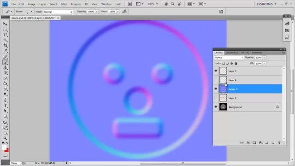Enable airbrush option in options bar
The width and height of the screenshot is (295, 166).
coord(124,12)
